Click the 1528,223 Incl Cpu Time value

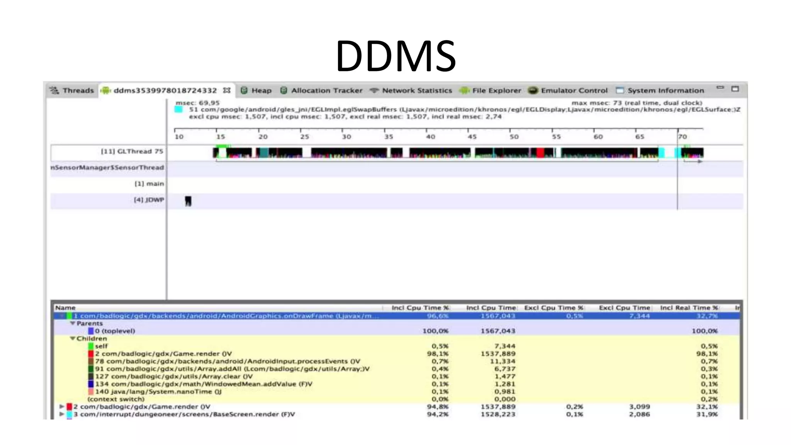point(498,414)
